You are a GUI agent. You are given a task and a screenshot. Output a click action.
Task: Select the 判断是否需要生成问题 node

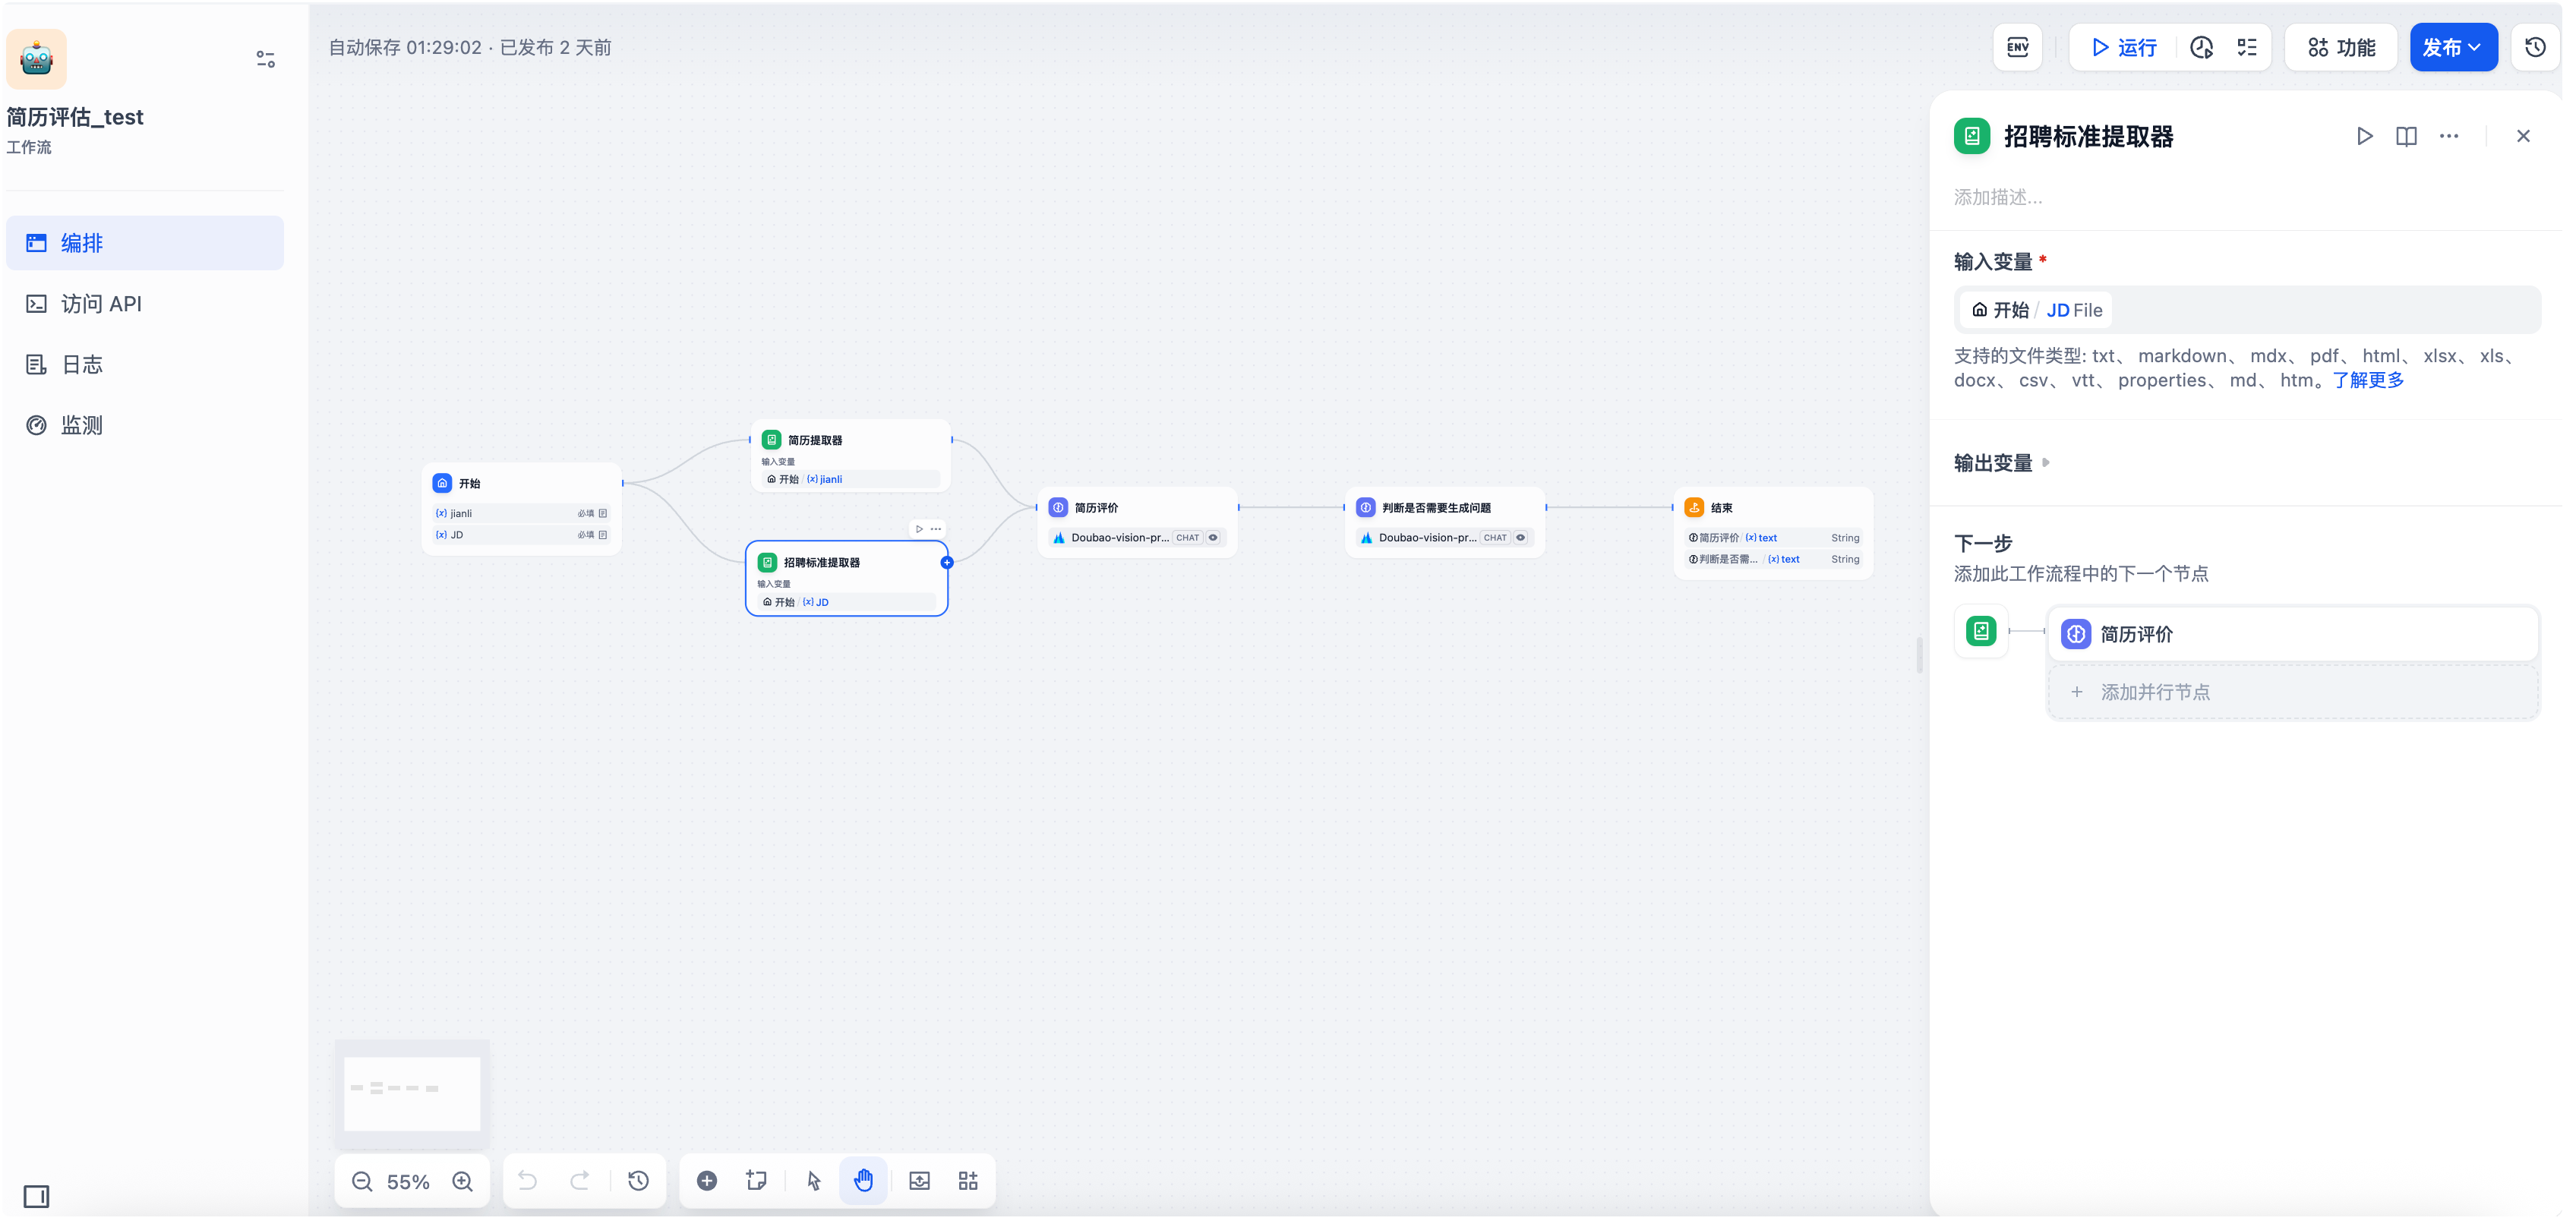[x=1445, y=521]
